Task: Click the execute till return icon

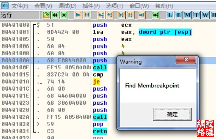Action: coord(142,15)
